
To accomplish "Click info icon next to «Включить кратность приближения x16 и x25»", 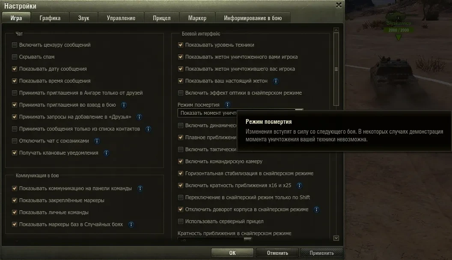I will (300, 185).
